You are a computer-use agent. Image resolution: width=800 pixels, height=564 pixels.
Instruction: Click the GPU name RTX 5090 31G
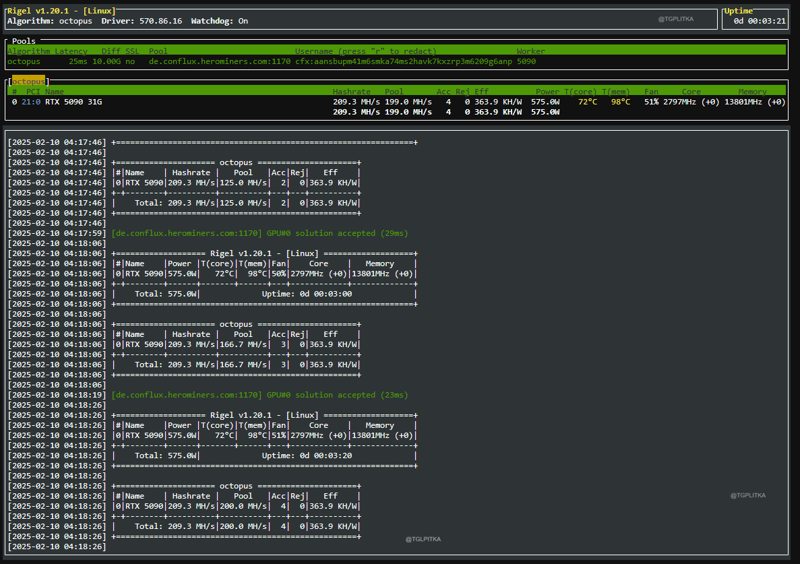(x=73, y=102)
